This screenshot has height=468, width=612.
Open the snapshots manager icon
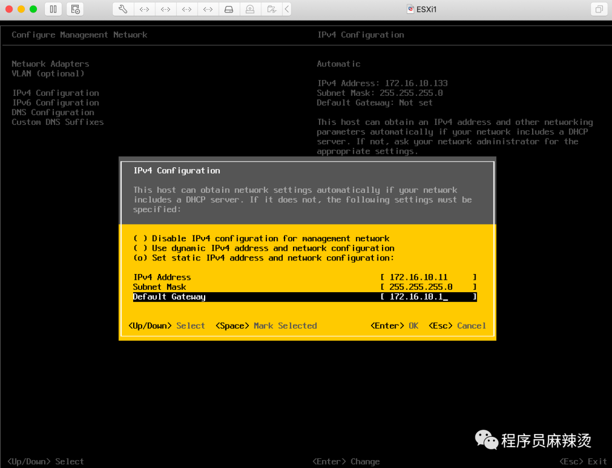(75, 9)
